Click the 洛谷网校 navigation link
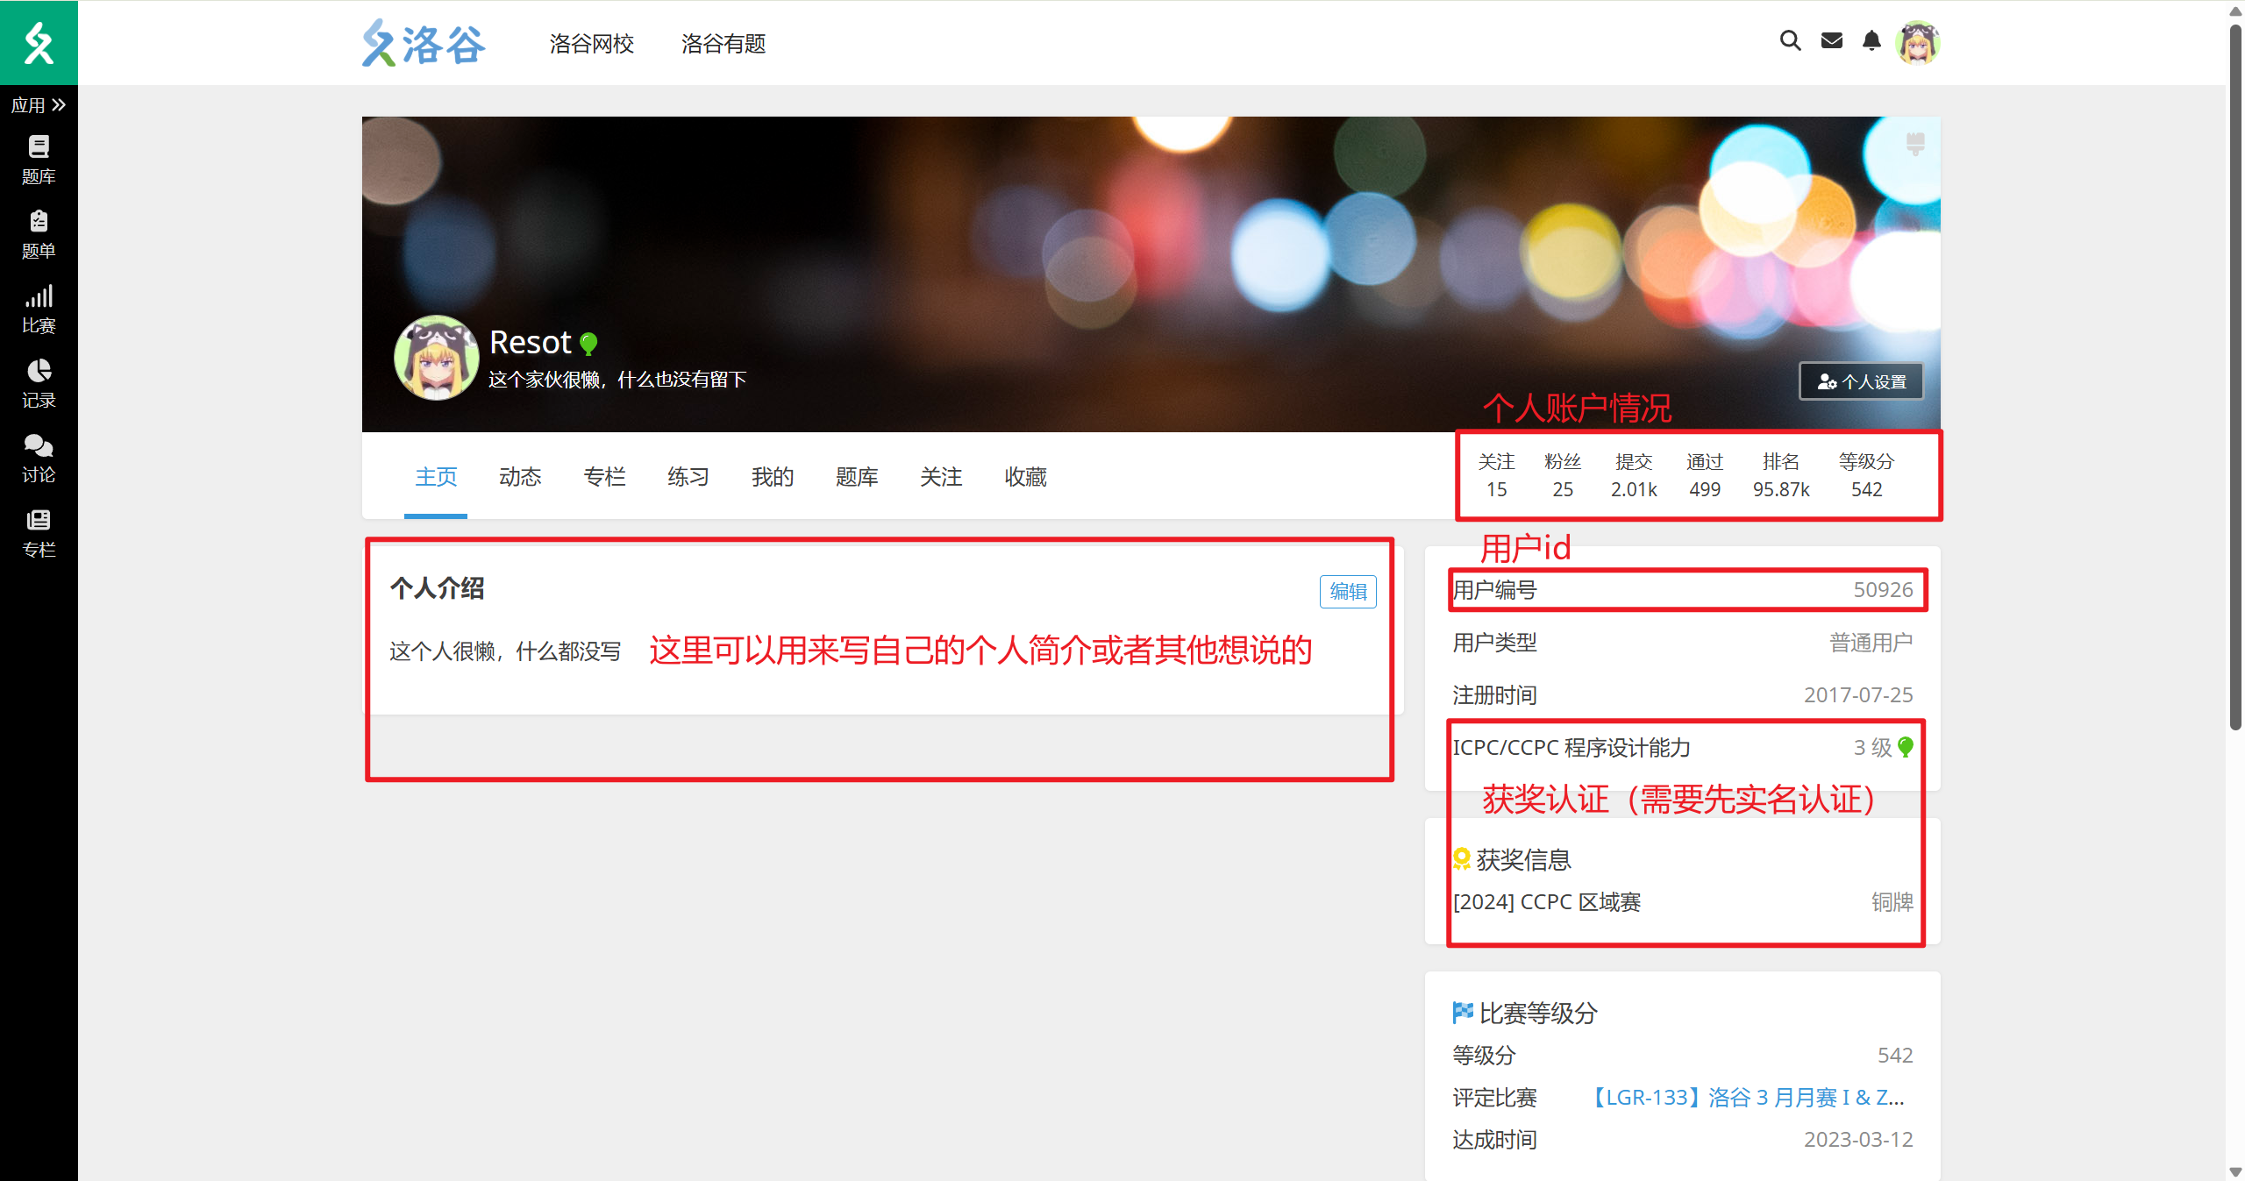 tap(591, 44)
